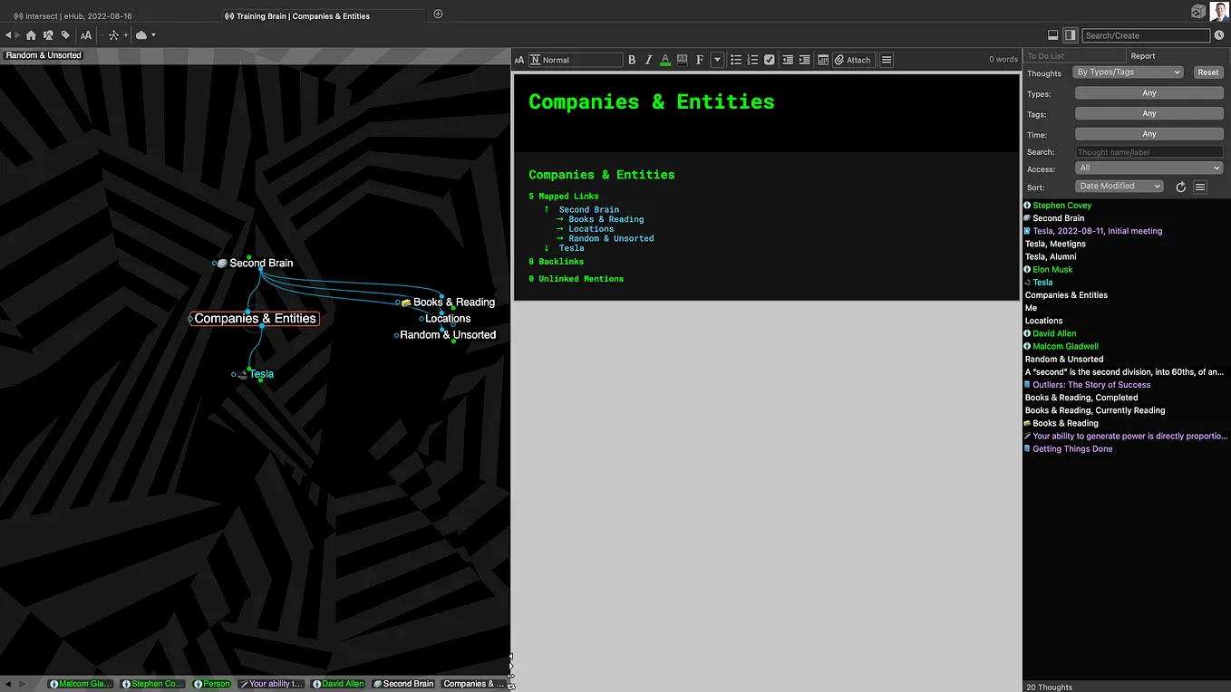Increase indent in the notes editor

pyautogui.click(x=804, y=60)
